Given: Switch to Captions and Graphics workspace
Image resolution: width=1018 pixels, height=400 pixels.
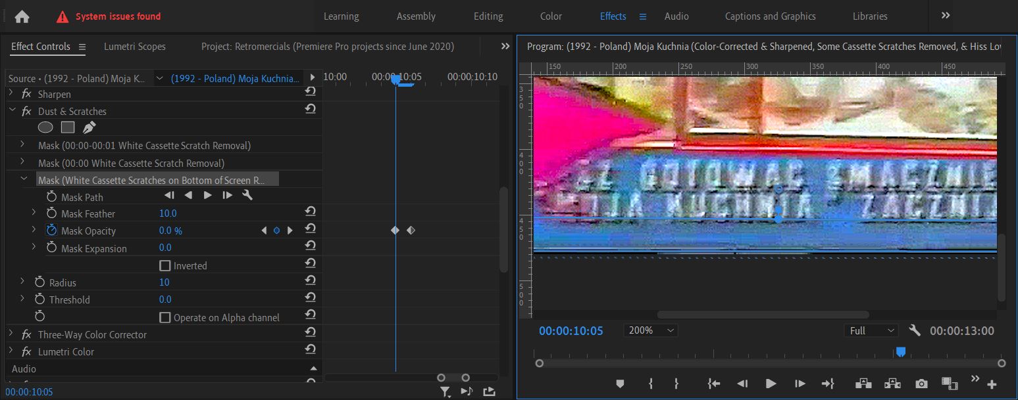Looking at the screenshot, I should [770, 16].
